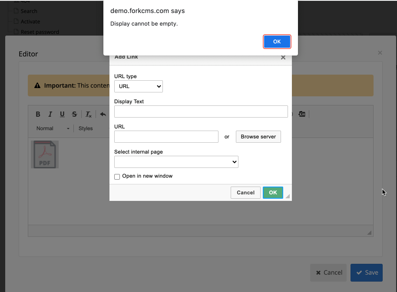Close the Add Link dialog with X
Viewport: 397px width, 292px height.
click(x=283, y=57)
